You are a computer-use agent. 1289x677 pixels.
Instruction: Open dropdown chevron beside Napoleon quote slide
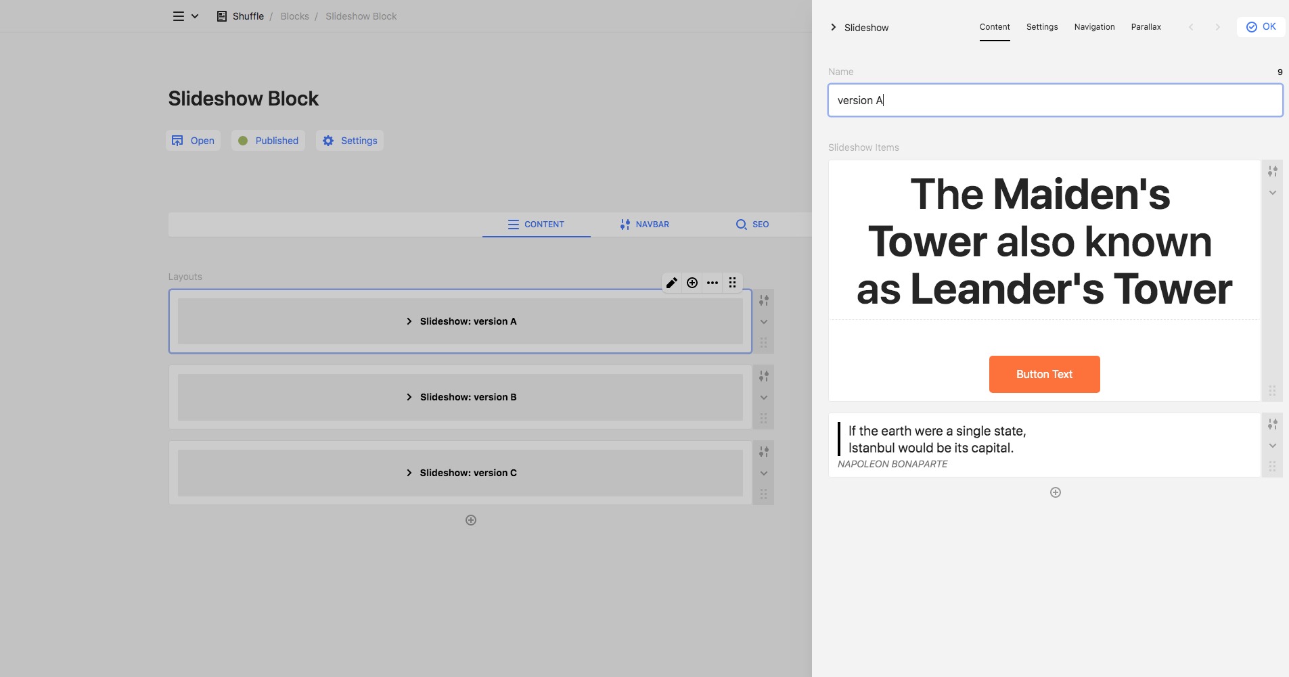click(1272, 446)
